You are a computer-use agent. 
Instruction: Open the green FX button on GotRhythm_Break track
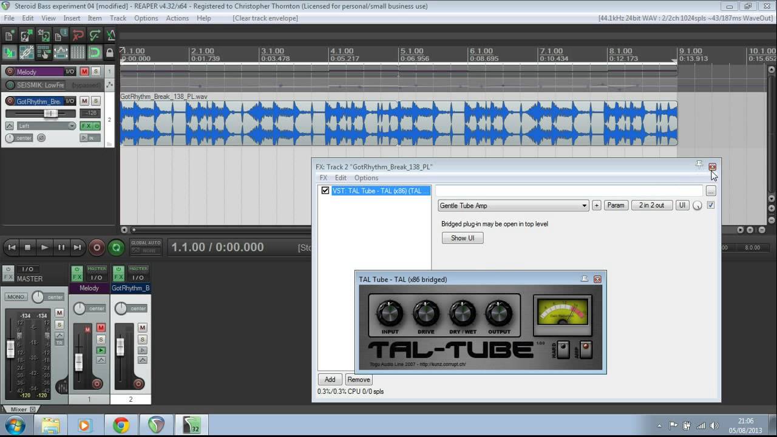(x=87, y=126)
